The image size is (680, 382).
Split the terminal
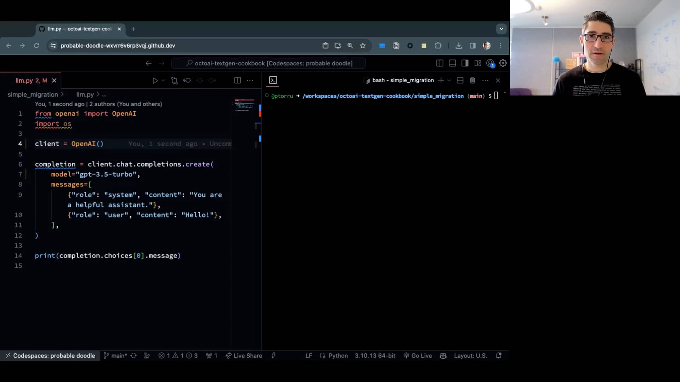point(460,80)
